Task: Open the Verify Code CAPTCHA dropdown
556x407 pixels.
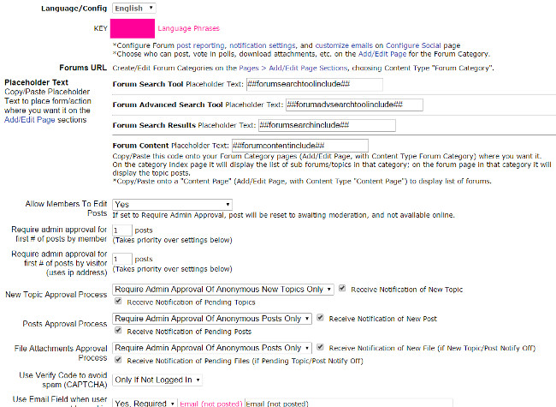Action: point(159,380)
